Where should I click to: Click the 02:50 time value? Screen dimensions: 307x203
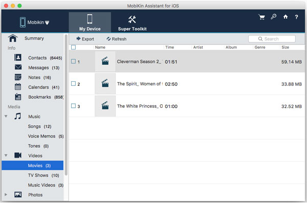pyautogui.click(x=171, y=84)
